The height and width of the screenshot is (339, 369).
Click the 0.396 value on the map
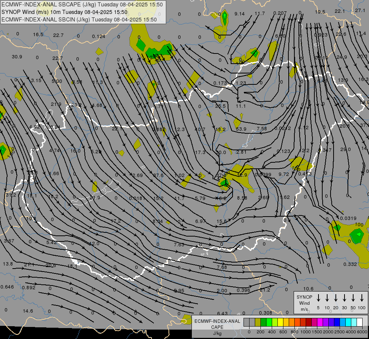243,290
